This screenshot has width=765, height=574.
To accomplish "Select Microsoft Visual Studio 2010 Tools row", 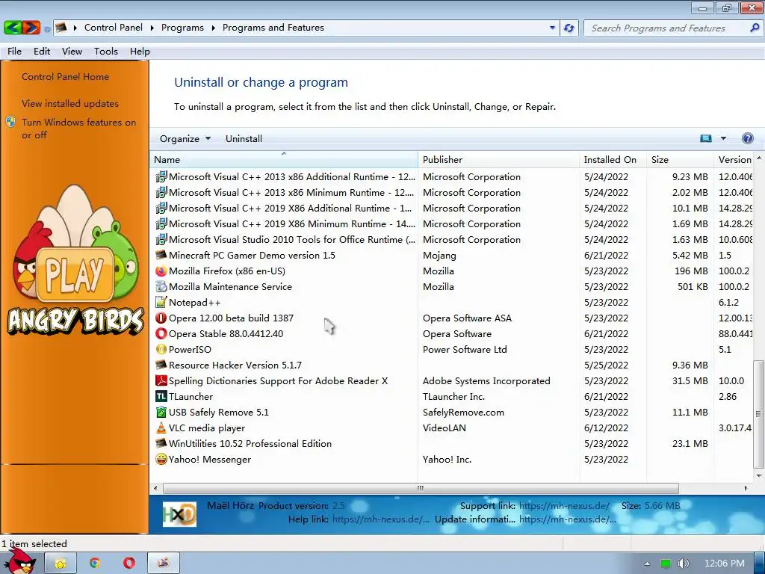I will pyautogui.click(x=451, y=239).
